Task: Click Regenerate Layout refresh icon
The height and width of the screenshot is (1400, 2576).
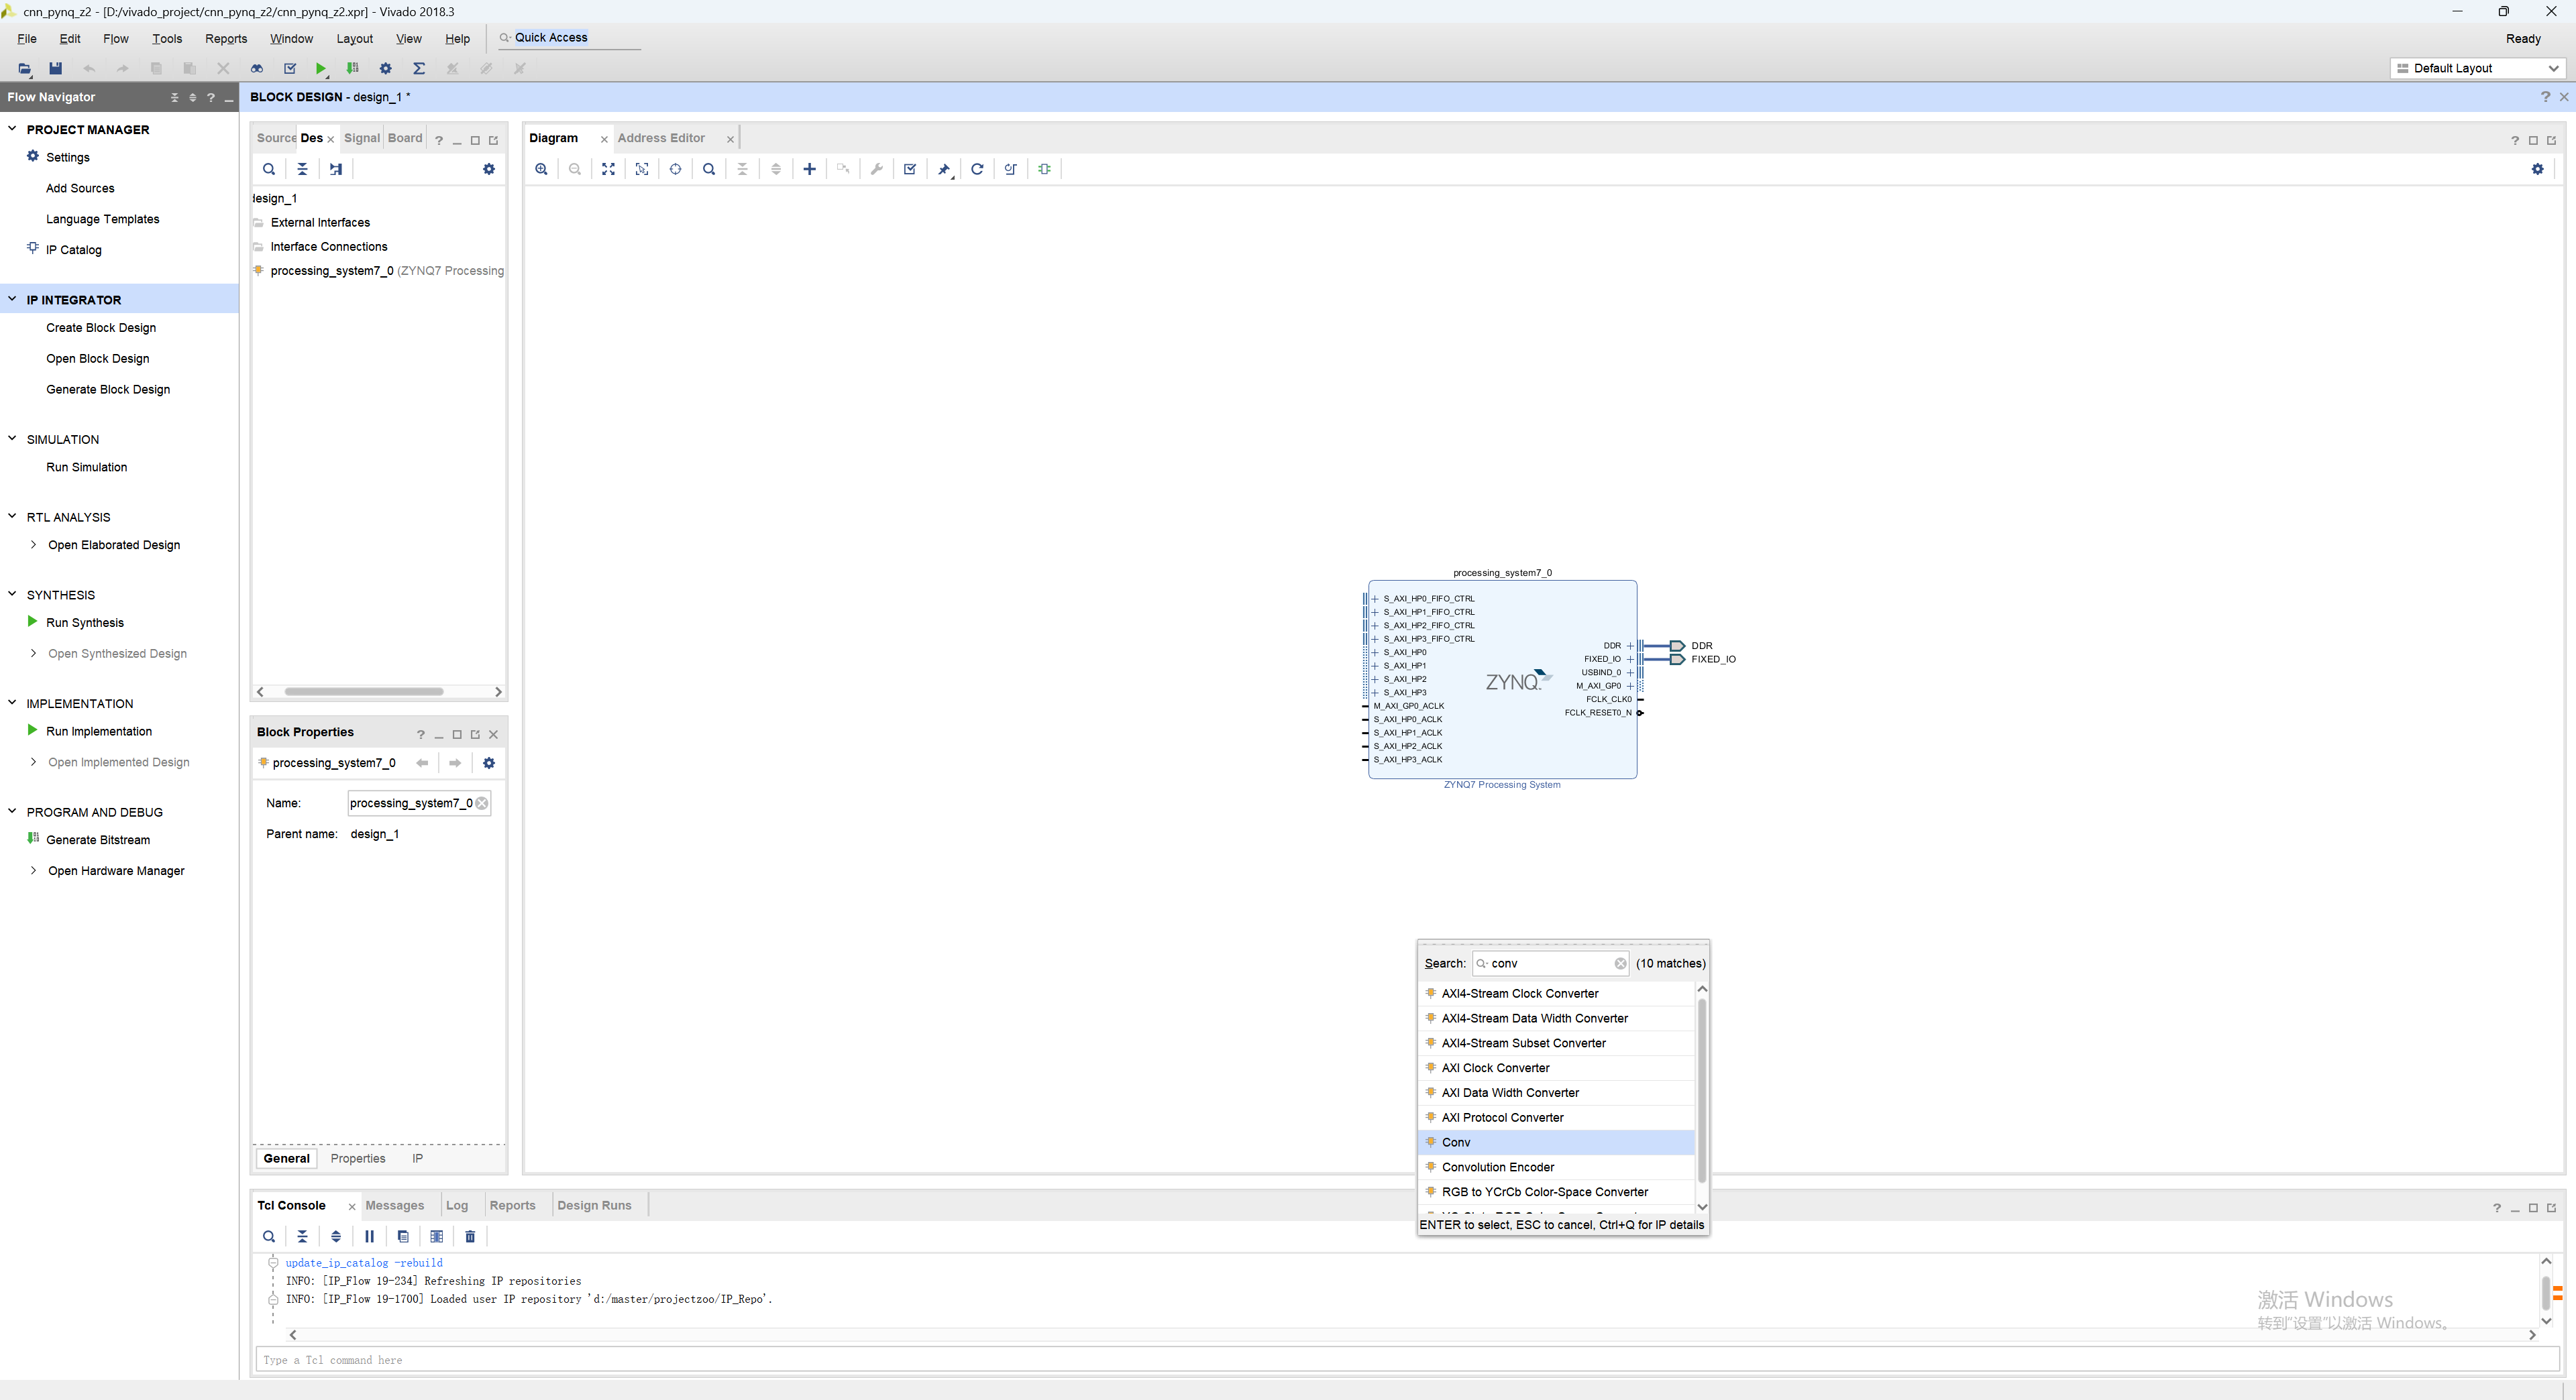Action: tap(977, 169)
